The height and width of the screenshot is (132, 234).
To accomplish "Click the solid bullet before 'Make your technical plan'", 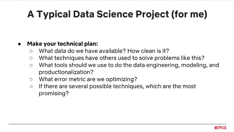I will [x=20, y=44].
